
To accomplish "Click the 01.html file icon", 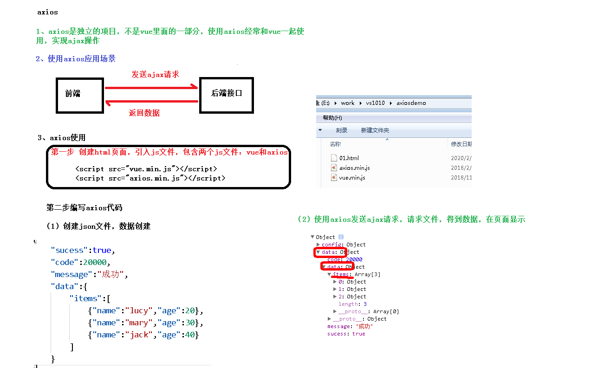I will tap(334, 158).
